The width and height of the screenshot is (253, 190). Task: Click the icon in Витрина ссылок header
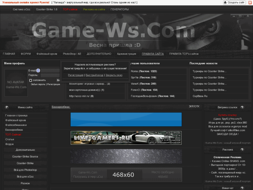242,107
